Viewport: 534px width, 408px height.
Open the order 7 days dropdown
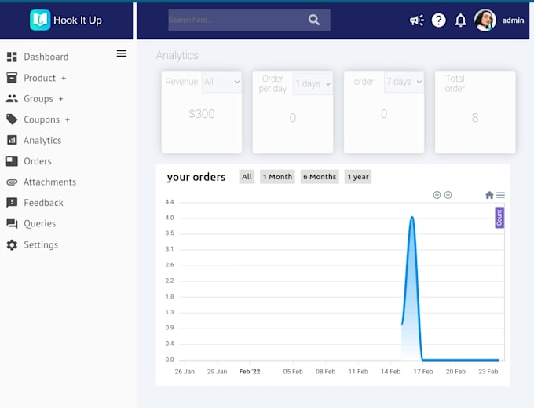pos(404,82)
